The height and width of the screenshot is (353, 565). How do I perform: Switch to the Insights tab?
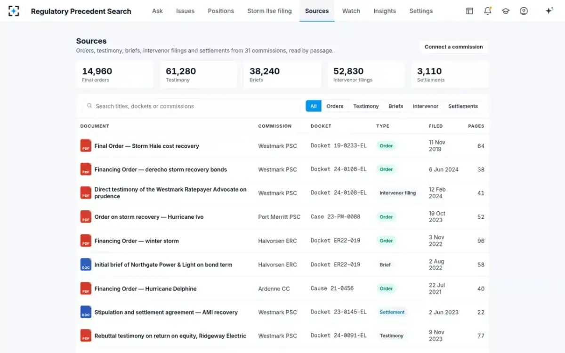pos(385,11)
